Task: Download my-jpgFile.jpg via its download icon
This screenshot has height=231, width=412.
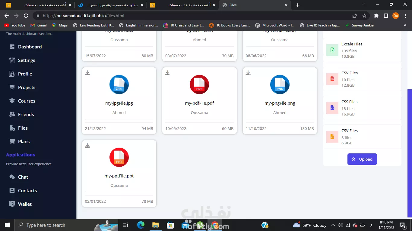Action: (x=87, y=73)
